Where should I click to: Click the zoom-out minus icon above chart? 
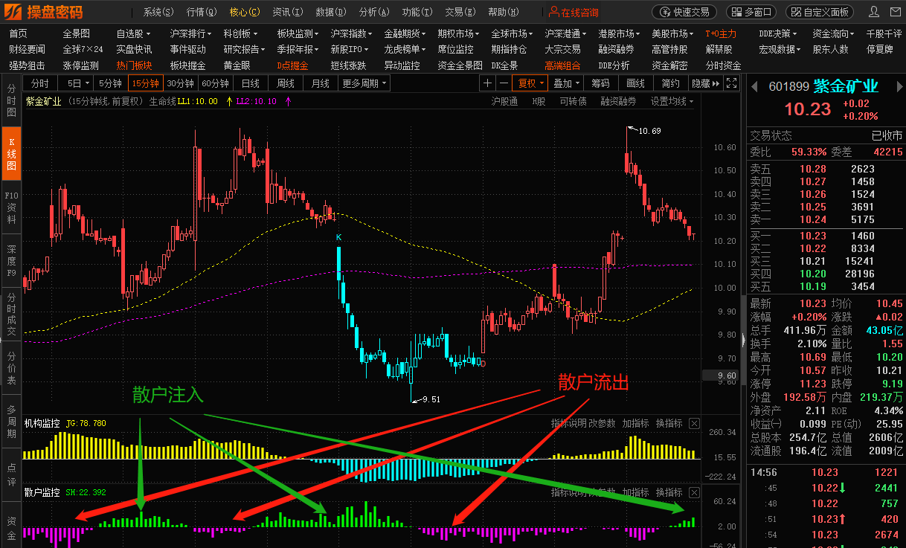(504, 83)
